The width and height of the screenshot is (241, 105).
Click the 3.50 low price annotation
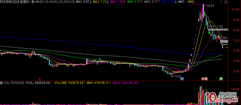(178, 76)
